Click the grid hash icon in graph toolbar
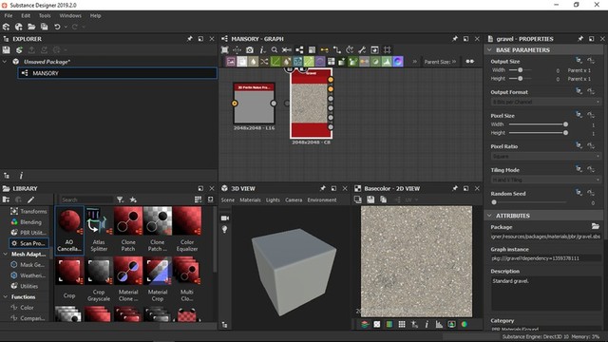This screenshot has height=342, width=608. [x=387, y=50]
